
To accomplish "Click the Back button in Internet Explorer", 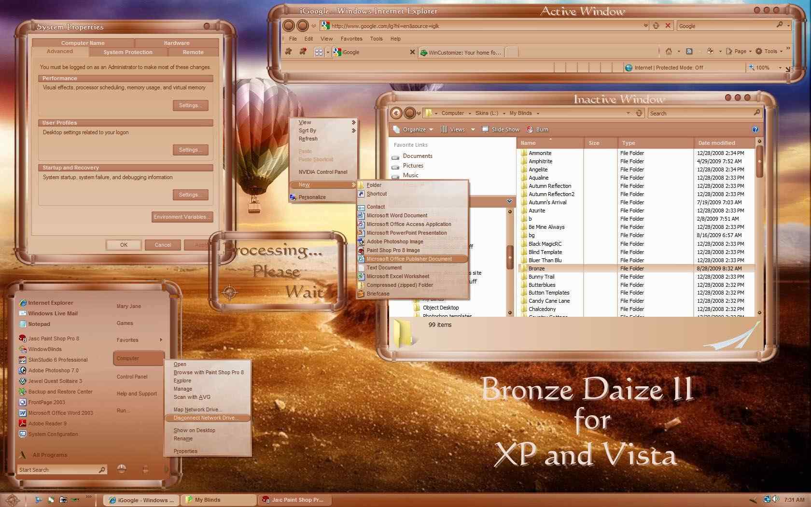I will (289, 26).
